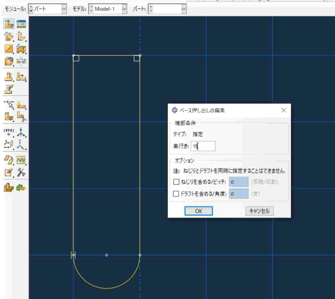
Task: Click the green and orange part icon
Action: coord(21,188)
